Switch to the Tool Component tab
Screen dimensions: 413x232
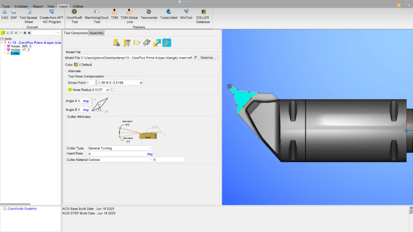point(75,33)
